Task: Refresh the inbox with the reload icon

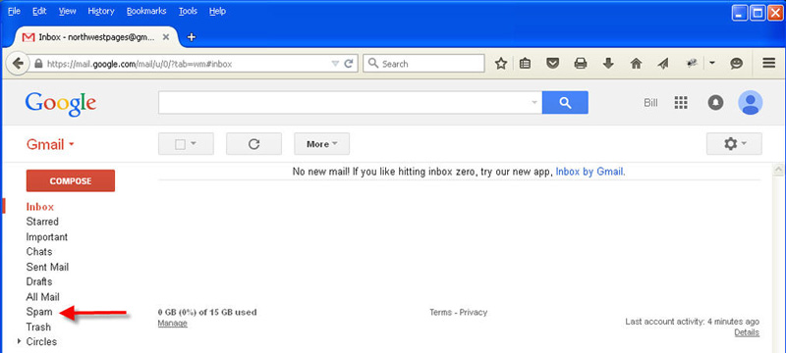Action: pyautogui.click(x=254, y=144)
